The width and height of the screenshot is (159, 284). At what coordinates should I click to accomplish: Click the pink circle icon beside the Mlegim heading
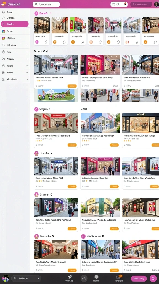[36, 109]
